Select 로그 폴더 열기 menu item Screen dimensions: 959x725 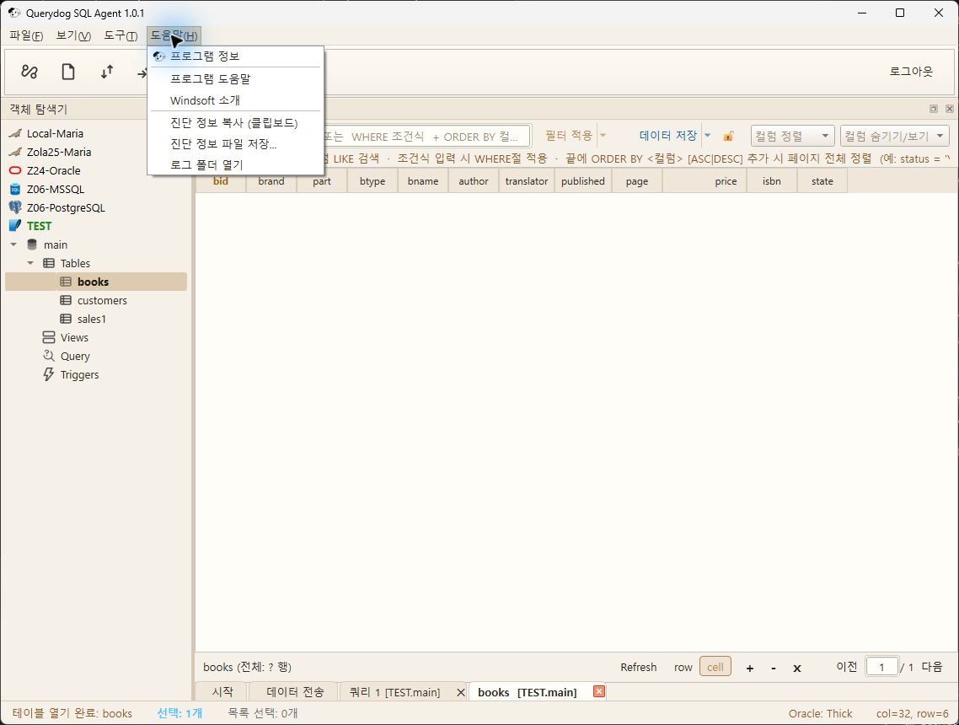pyautogui.click(x=235, y=165)
